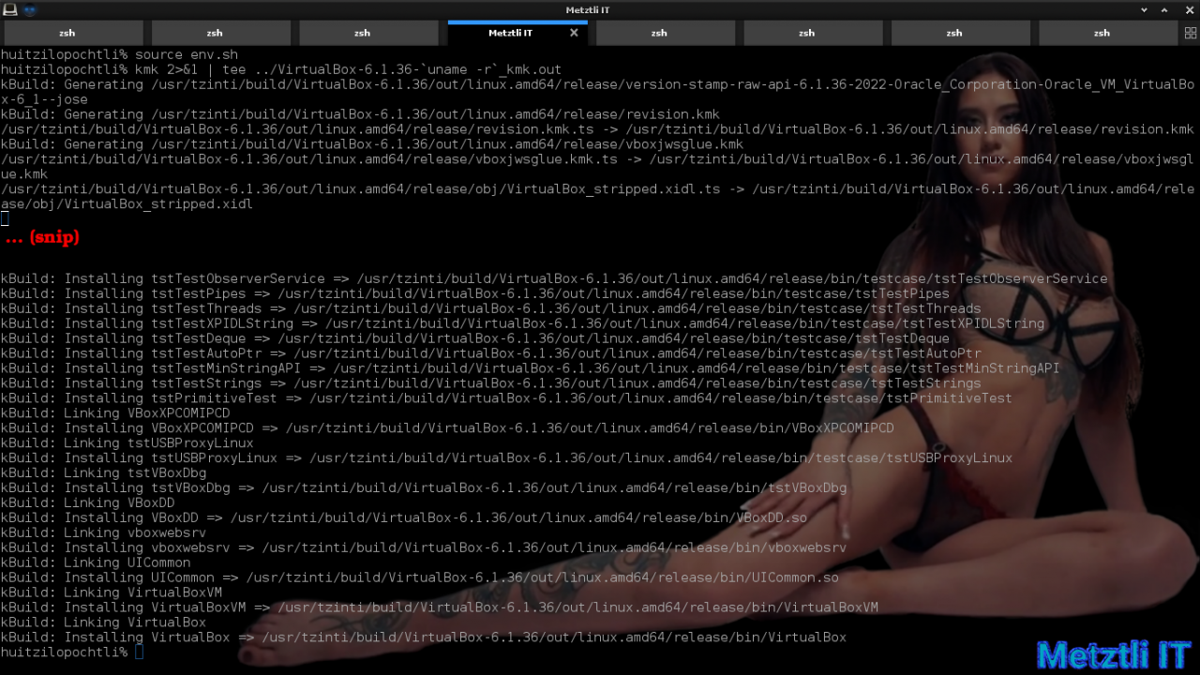The image size is (1200, 675).
Task: Click the 'Linking VirtualBoxVM' line
Action: point(112,592)
